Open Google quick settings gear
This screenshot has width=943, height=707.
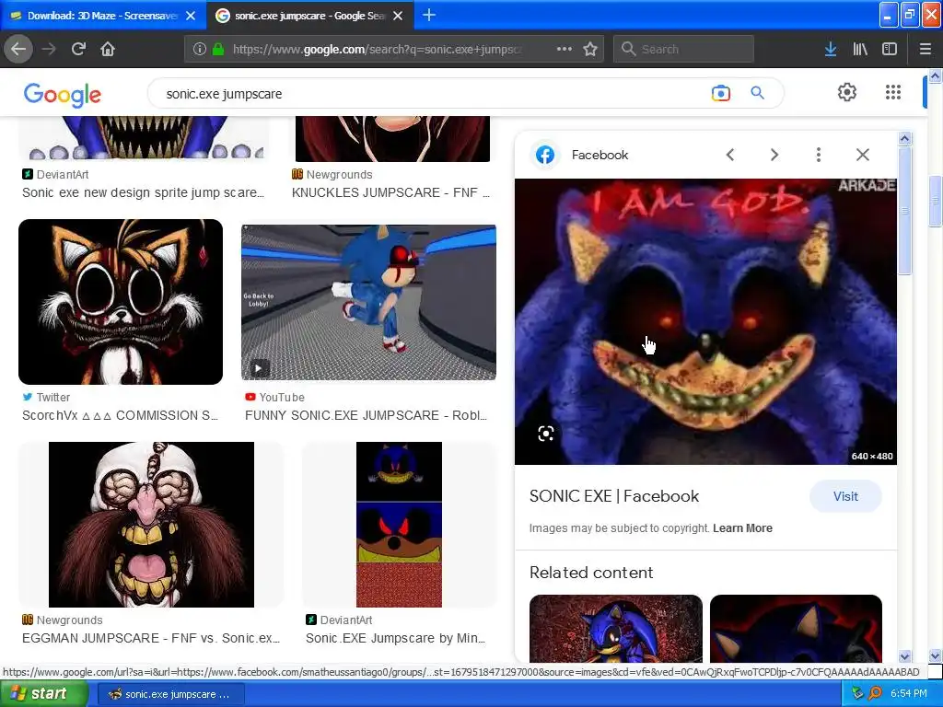(847, 92)
